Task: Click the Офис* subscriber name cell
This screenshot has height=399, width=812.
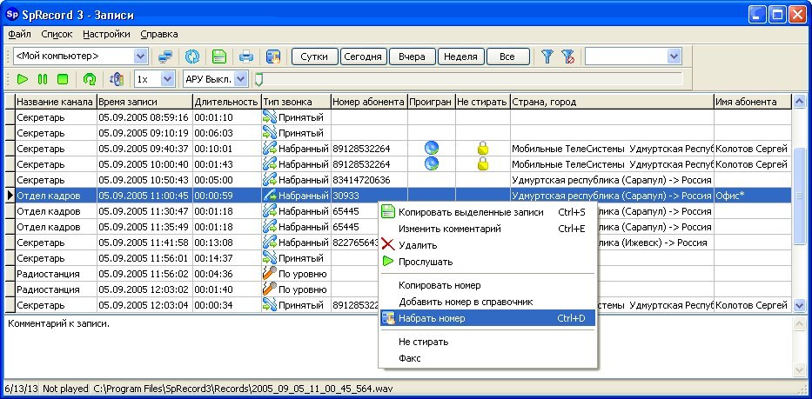Action: click(753, 196)
